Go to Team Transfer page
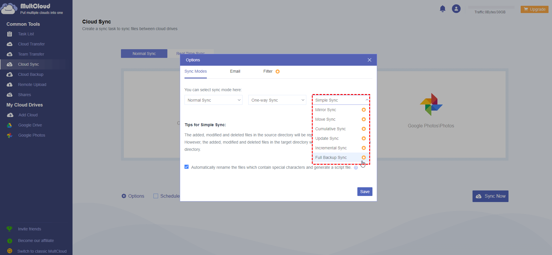Viewport: 552px width, 255px height. click(31, 54)
